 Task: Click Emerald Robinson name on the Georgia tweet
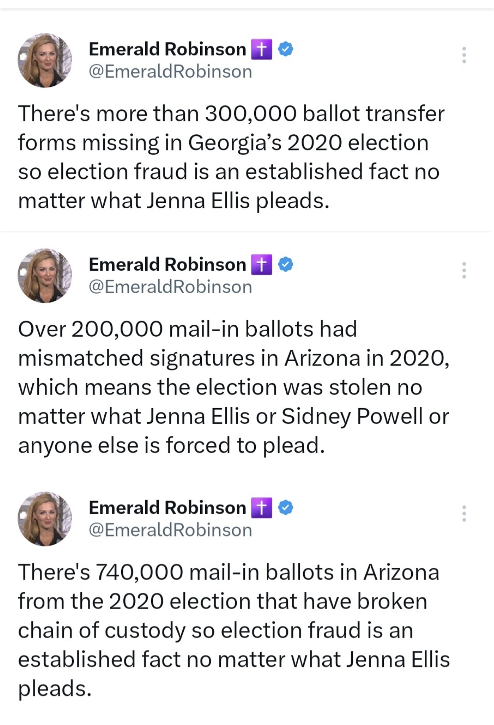click(x=167, y=49)
